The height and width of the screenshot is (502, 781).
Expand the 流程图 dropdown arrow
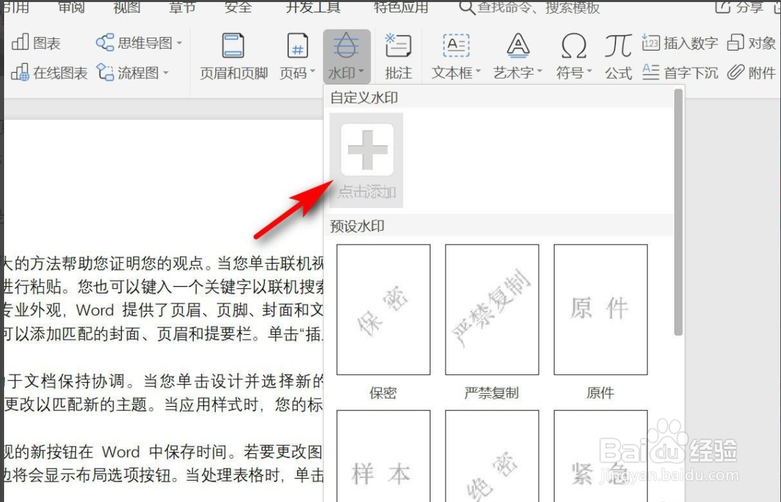point(166,73)
